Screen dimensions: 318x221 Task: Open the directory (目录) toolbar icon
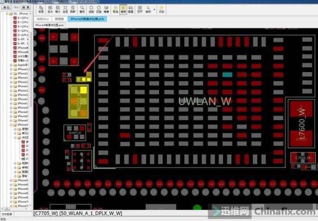click(41, 9)
